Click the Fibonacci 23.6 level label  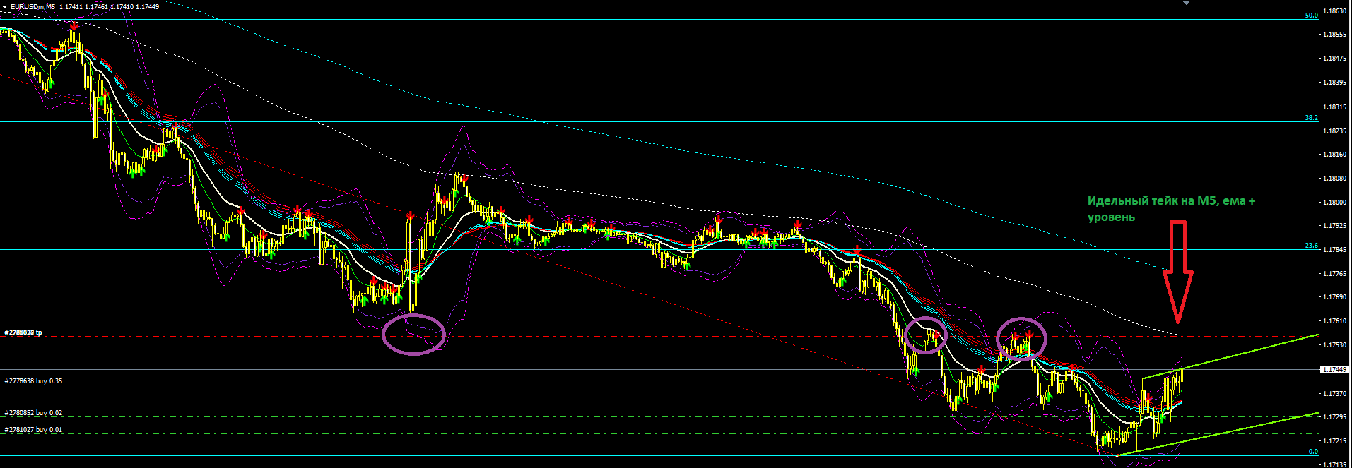pyautogui.click(x=1312, y=246)
